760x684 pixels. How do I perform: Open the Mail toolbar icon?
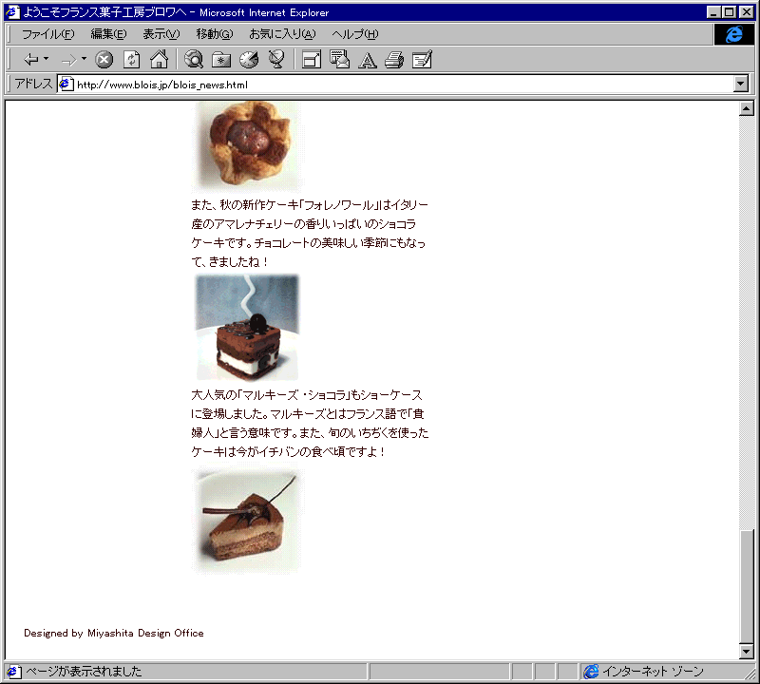pyautogui.click(x=339, y=60)
